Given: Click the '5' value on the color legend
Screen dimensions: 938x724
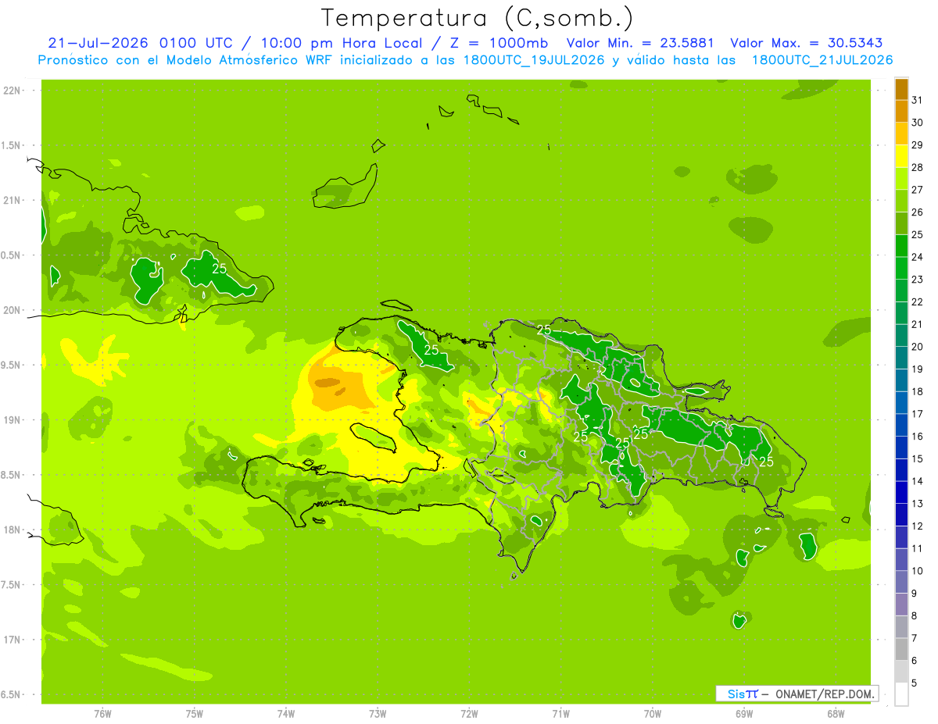Looking at the screenshot, I should [915, 683].
